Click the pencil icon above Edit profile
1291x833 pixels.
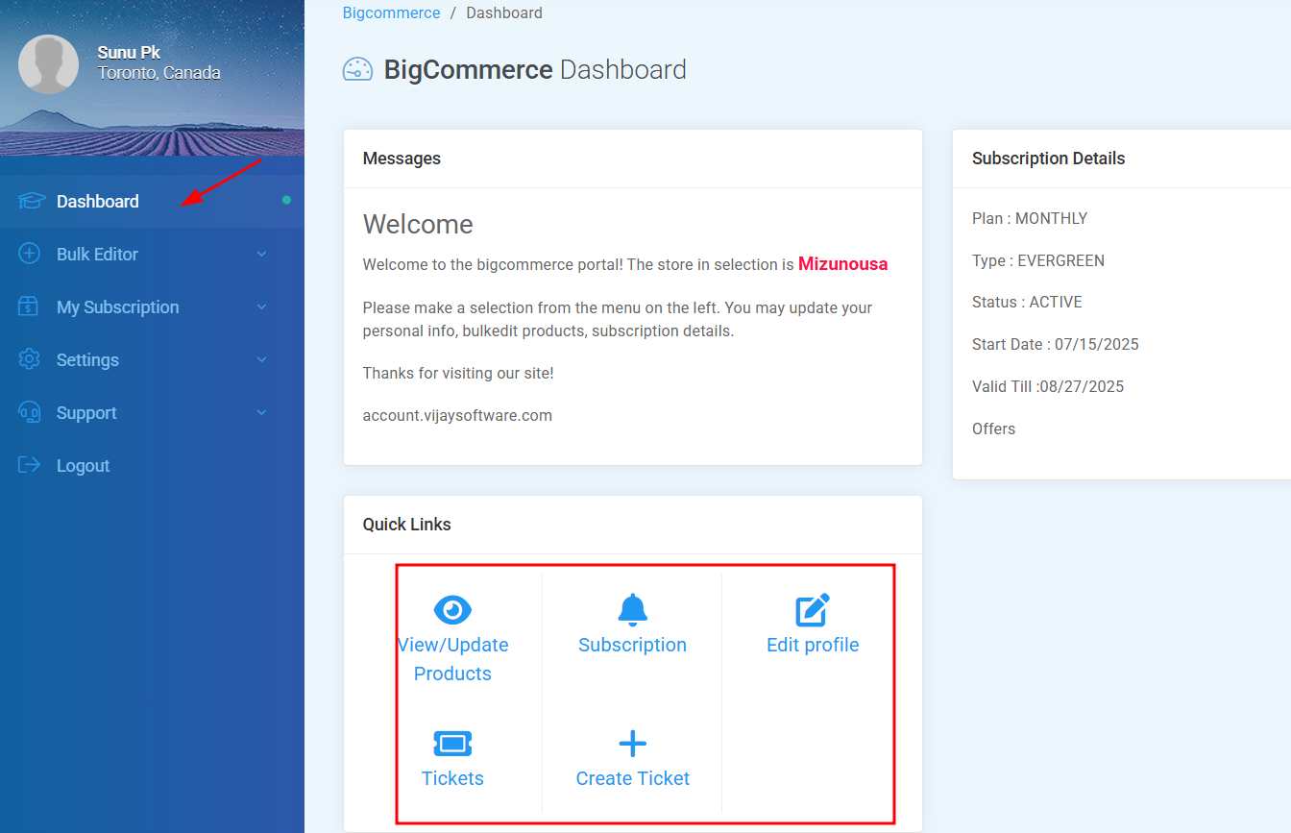point(813,610)
